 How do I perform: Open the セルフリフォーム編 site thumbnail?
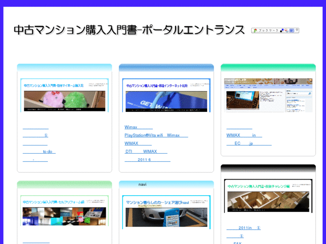click(x=65, y=210)
